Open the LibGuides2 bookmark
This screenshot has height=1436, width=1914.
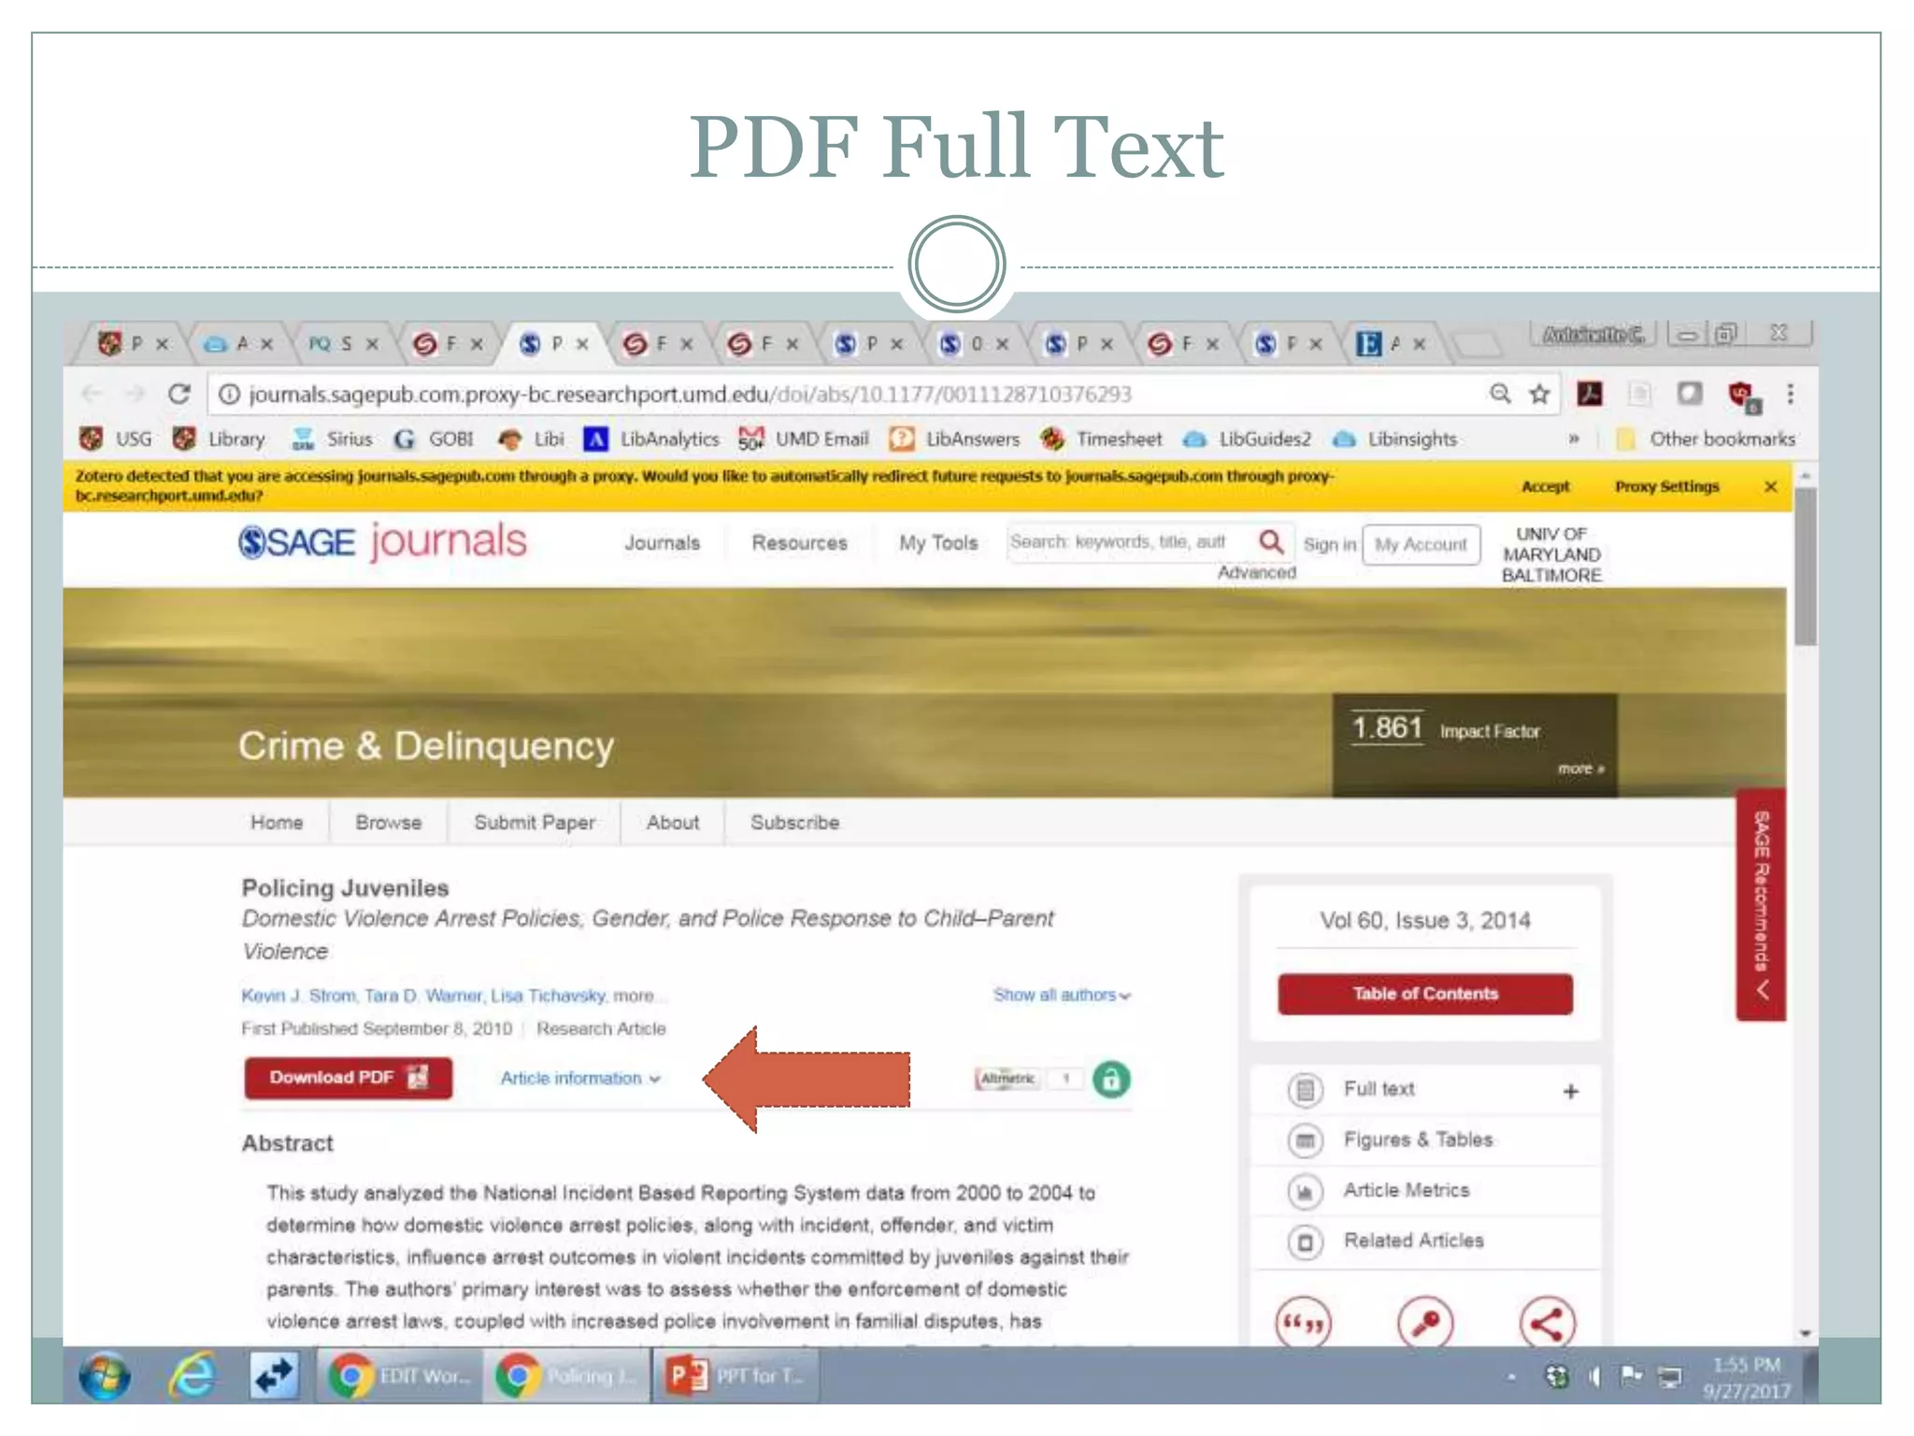1247,438
